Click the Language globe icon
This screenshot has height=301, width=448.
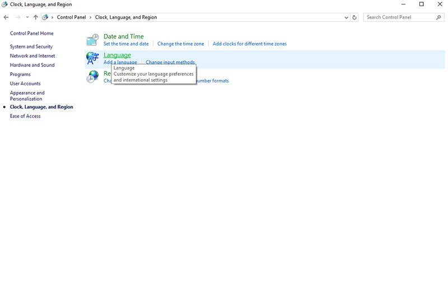pyautogui.click(x=92, y=58)
